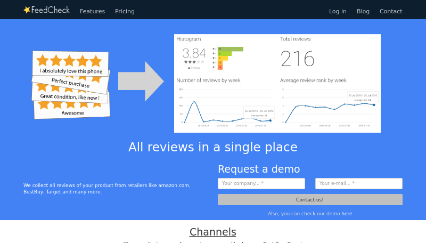Click the 'Request a demo' heading
This screenshot has width=426, height=243.
259,169
